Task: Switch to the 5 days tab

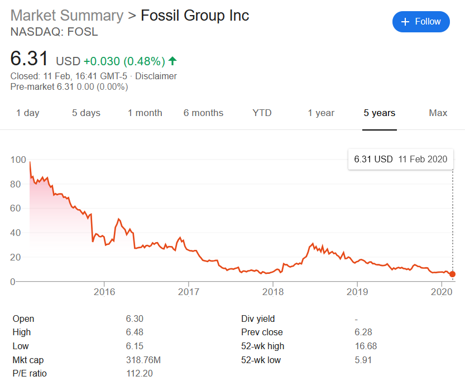Action: pyautogui.click(x=86, y=113)
